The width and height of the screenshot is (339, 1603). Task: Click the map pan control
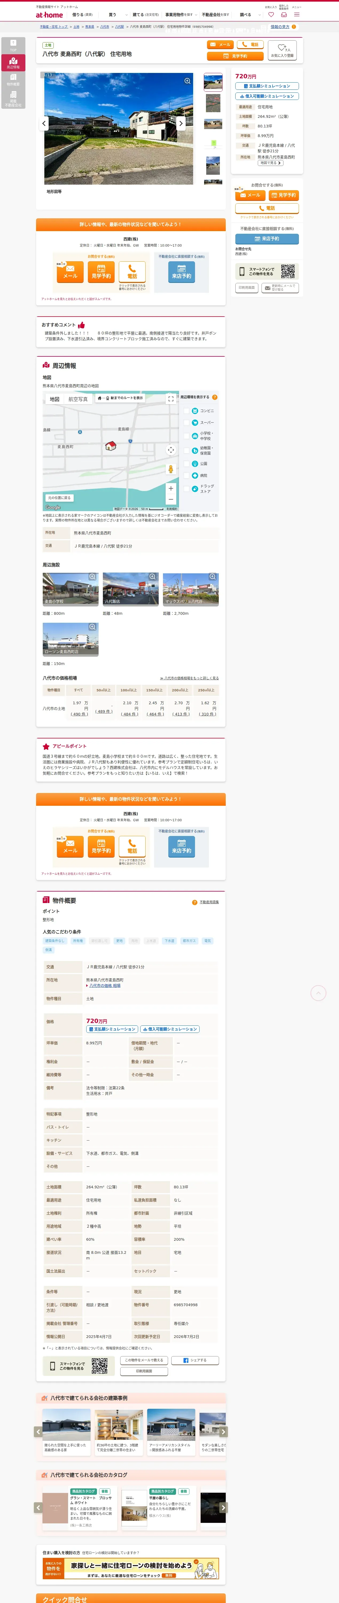tap(170, 450)
